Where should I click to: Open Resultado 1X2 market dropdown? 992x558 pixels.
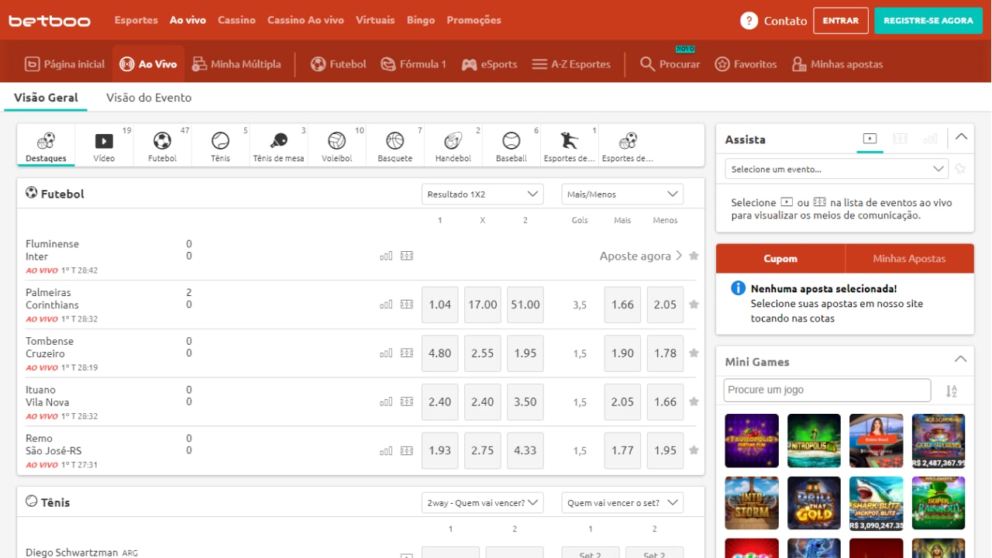coord(482,195)
